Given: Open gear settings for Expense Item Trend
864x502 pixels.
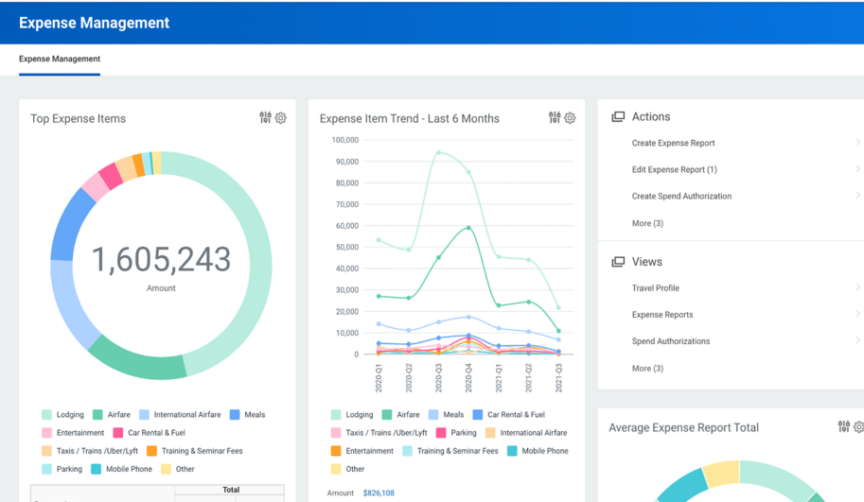Looking at the screenshot, I should click(570, 118).
